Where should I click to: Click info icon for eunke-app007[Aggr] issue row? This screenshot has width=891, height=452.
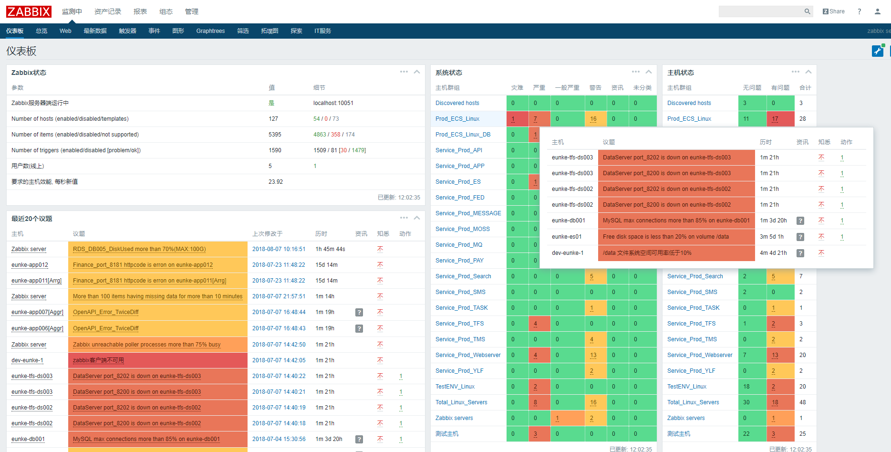point(359,312)
